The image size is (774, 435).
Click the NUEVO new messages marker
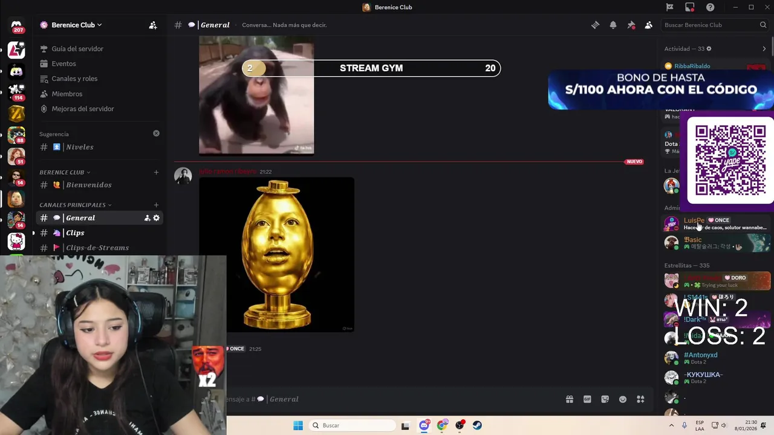634,162
